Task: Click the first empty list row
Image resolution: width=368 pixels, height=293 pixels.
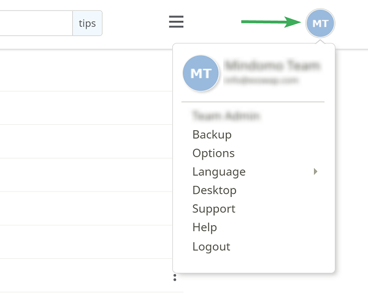Action: coord(86,70)
